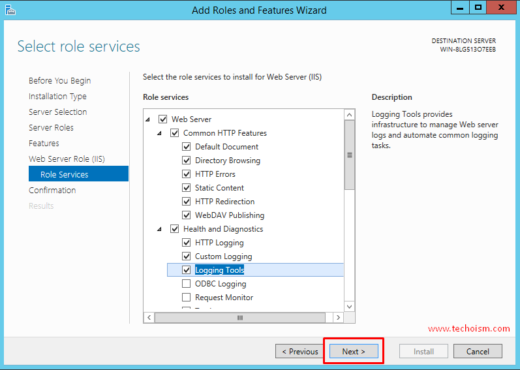Screen dimensions: 520x370
Task: Open the Confirmation step in sidebar
Action: click(52, 191)
